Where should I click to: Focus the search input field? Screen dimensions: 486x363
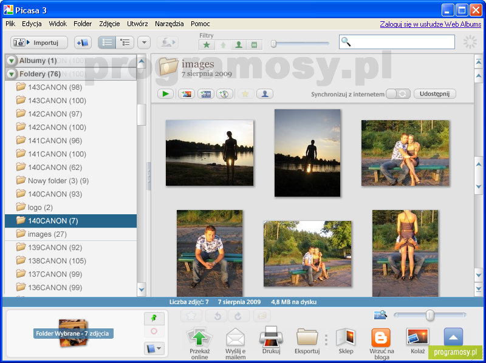tap(397, 42)
